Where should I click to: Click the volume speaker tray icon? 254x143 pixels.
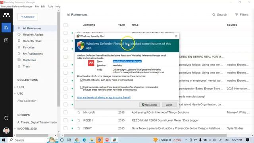click(x=215, y=140)
